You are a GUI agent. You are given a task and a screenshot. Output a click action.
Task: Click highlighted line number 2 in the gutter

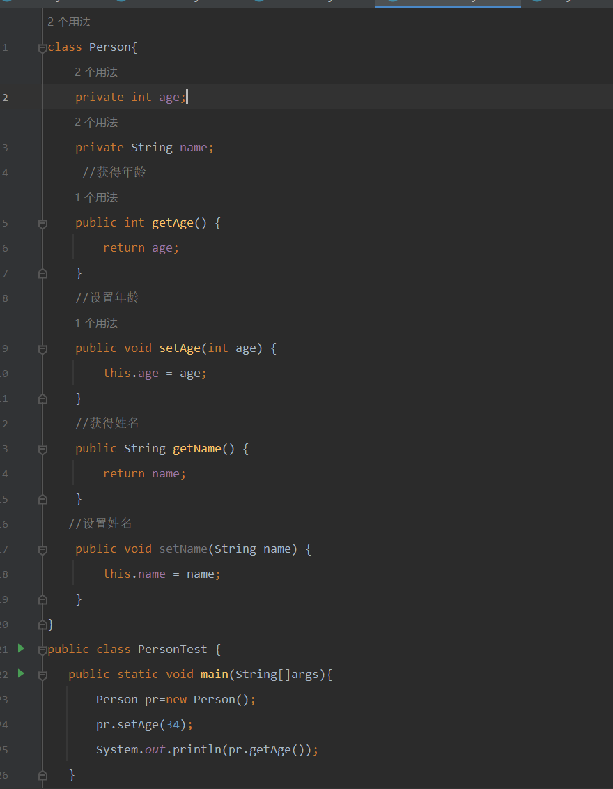click(x=5, y=98)
